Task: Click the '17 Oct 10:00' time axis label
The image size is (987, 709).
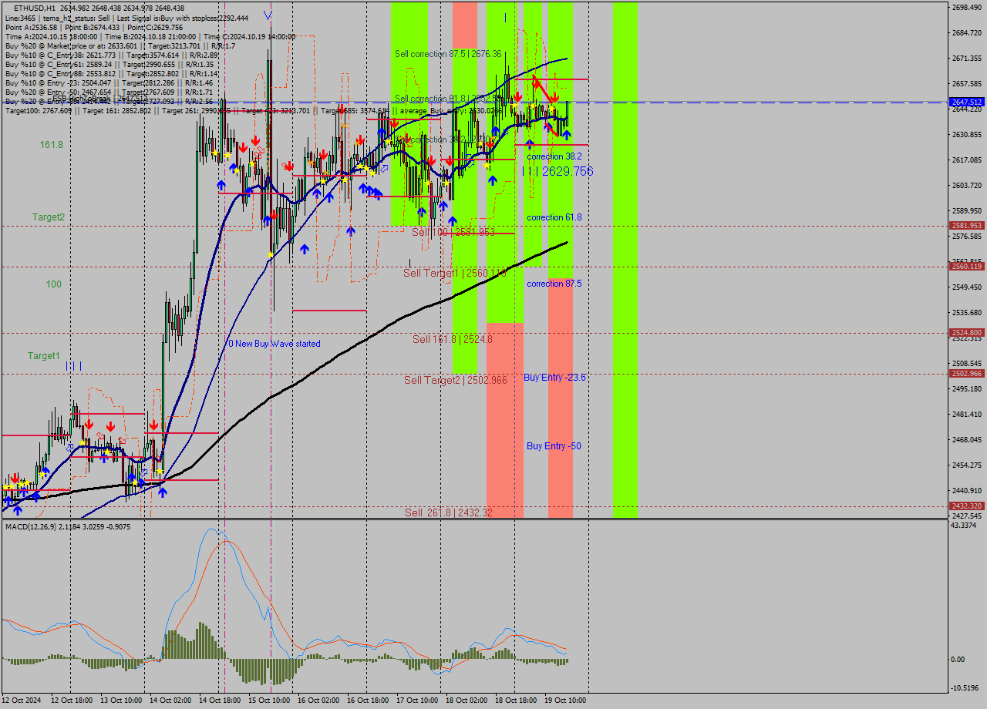Action: pyautogui.click(x=416, y=701)
